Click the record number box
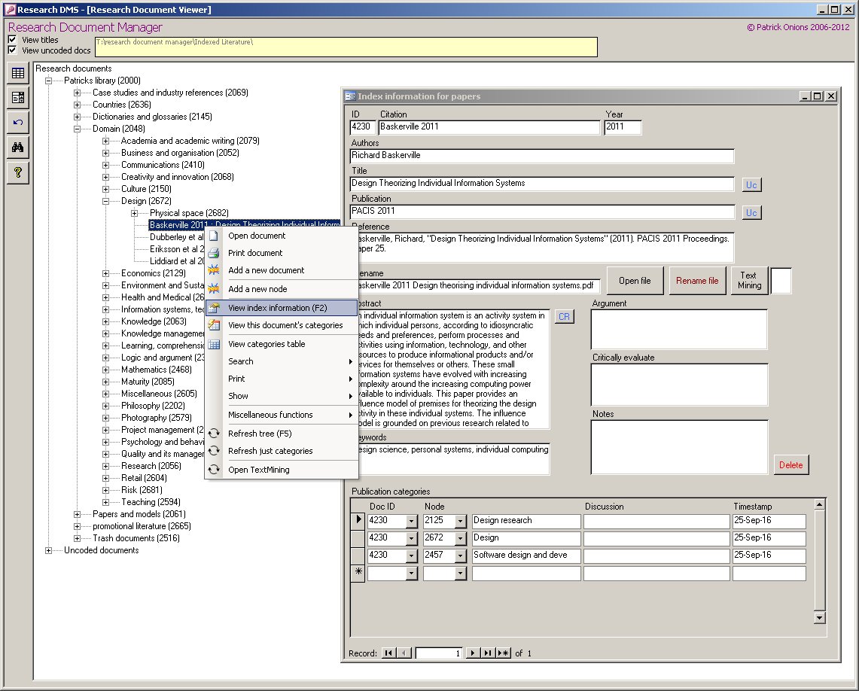This screenshot has width=859, height=691. pyautogui.click(x=439, y=653)
